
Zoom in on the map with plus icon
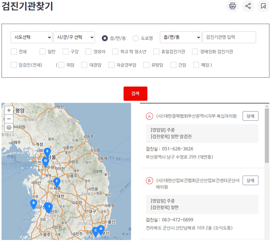pos(9,110)
